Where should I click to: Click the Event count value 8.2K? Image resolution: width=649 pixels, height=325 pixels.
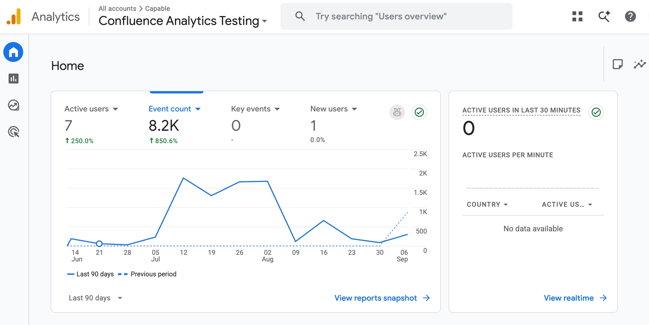pos(164,126)
